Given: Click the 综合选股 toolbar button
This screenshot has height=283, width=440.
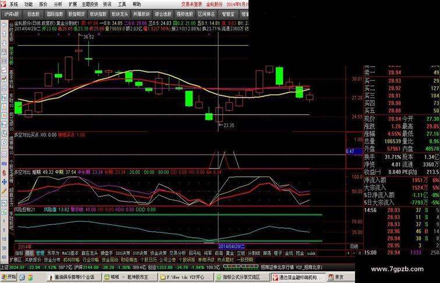Looking at the screenshot, I should [x=164, y=14].
